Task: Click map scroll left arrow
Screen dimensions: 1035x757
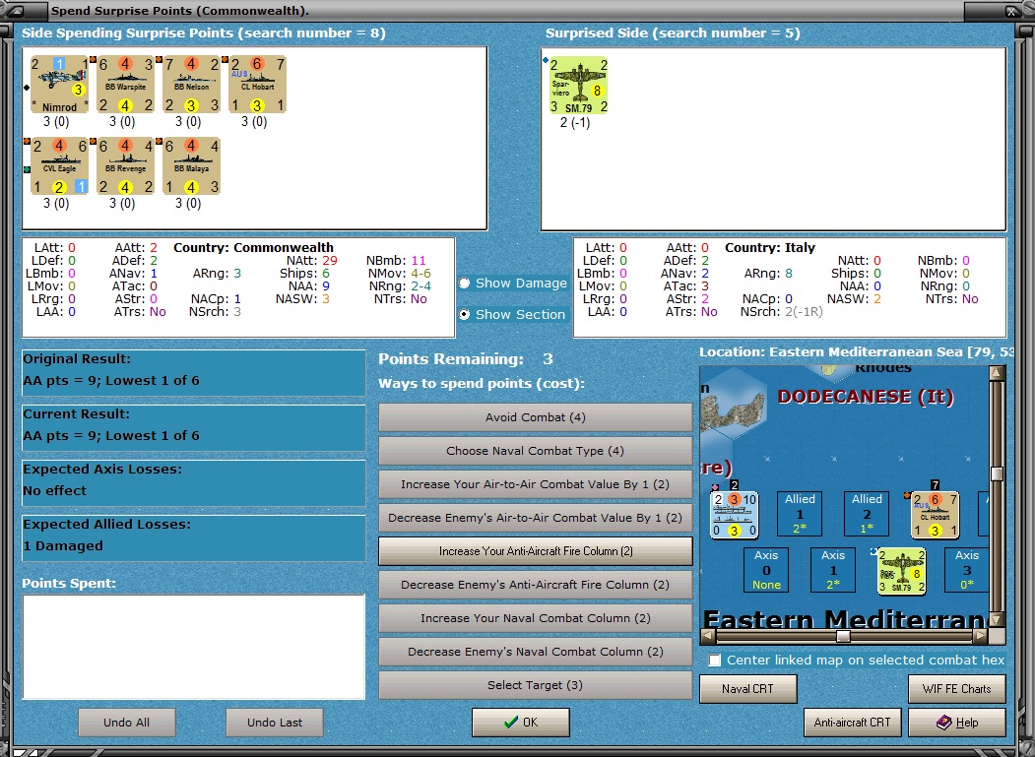Action: point(708,636)
